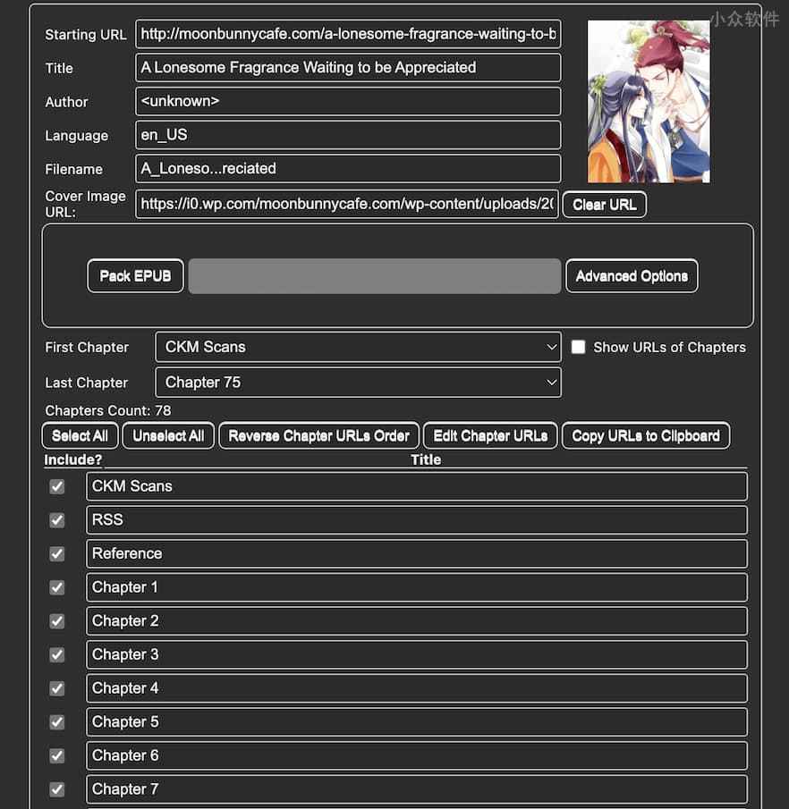Click Unselect All chapters button
The height and width of the screenshot is (809, 789).
click(168, 436)
